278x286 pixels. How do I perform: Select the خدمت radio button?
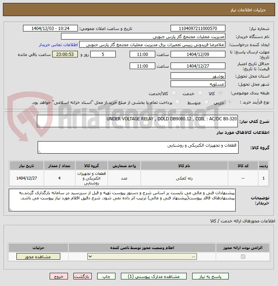pos(200,93)
